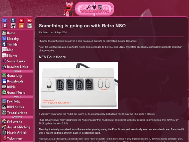Open the Internet Archive building icon
Image resolution: width=189 pixels, height=142 pixels.
[30, 26]
